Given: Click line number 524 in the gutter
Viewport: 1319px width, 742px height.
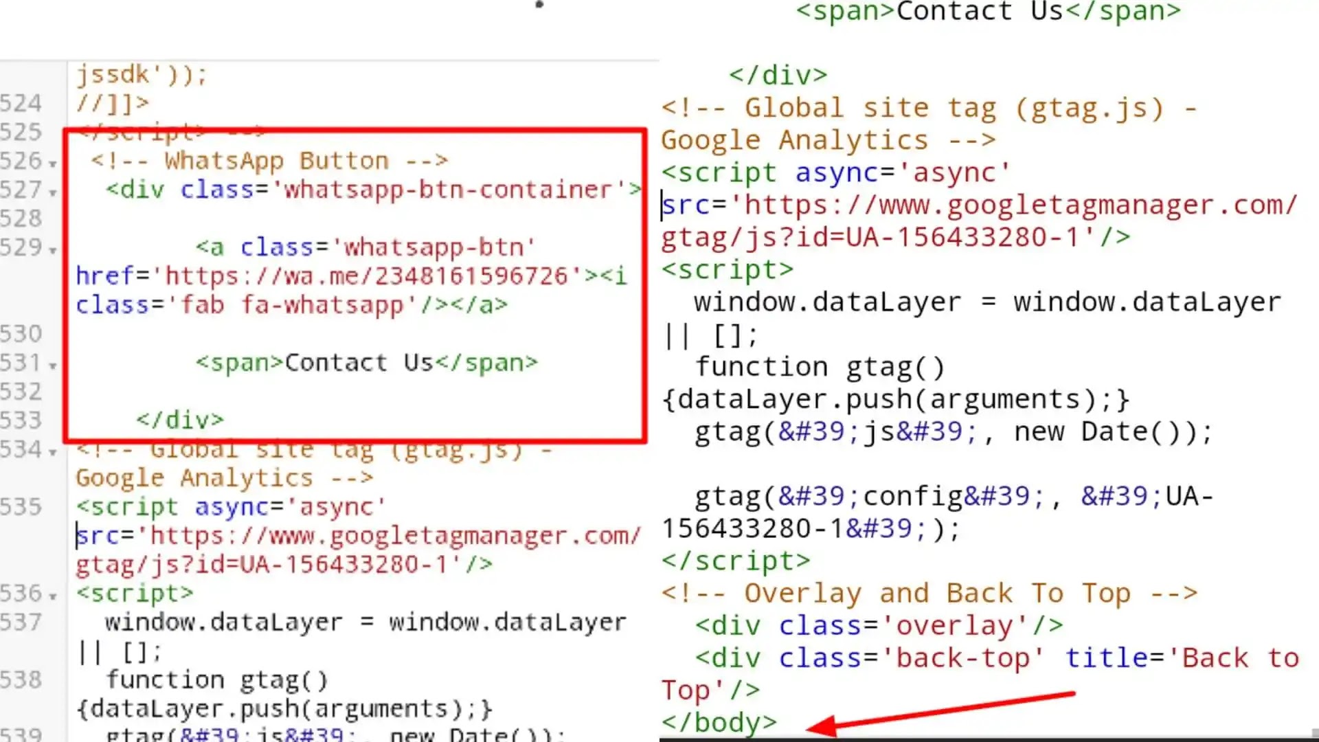Looking at the screenshot, I should point(21,103).
